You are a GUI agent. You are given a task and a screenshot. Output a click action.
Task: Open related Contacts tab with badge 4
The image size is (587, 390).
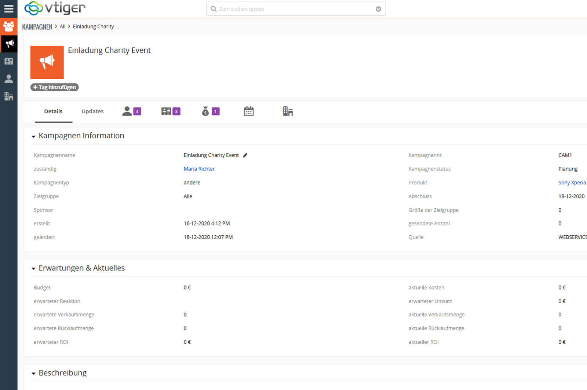tap(131, 111)
